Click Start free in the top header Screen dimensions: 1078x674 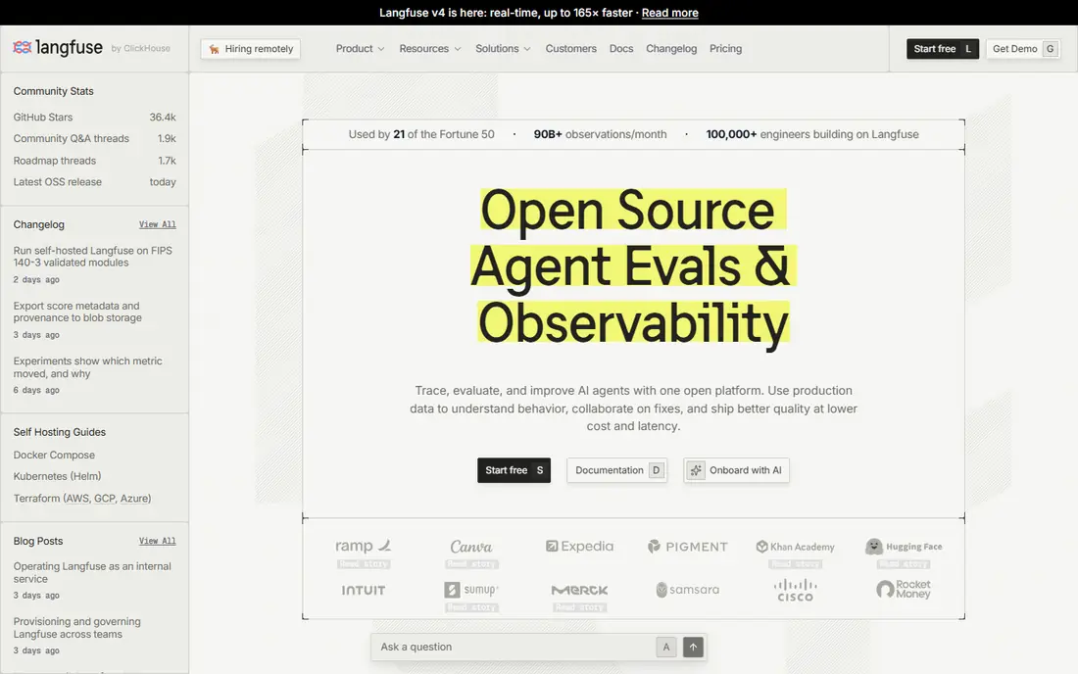942,49
